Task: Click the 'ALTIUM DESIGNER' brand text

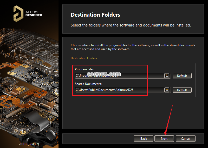Action: (34, 13)
